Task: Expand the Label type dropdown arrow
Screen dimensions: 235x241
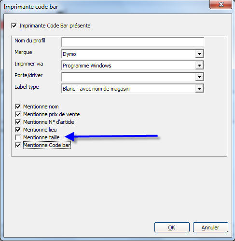Action: 199,89
